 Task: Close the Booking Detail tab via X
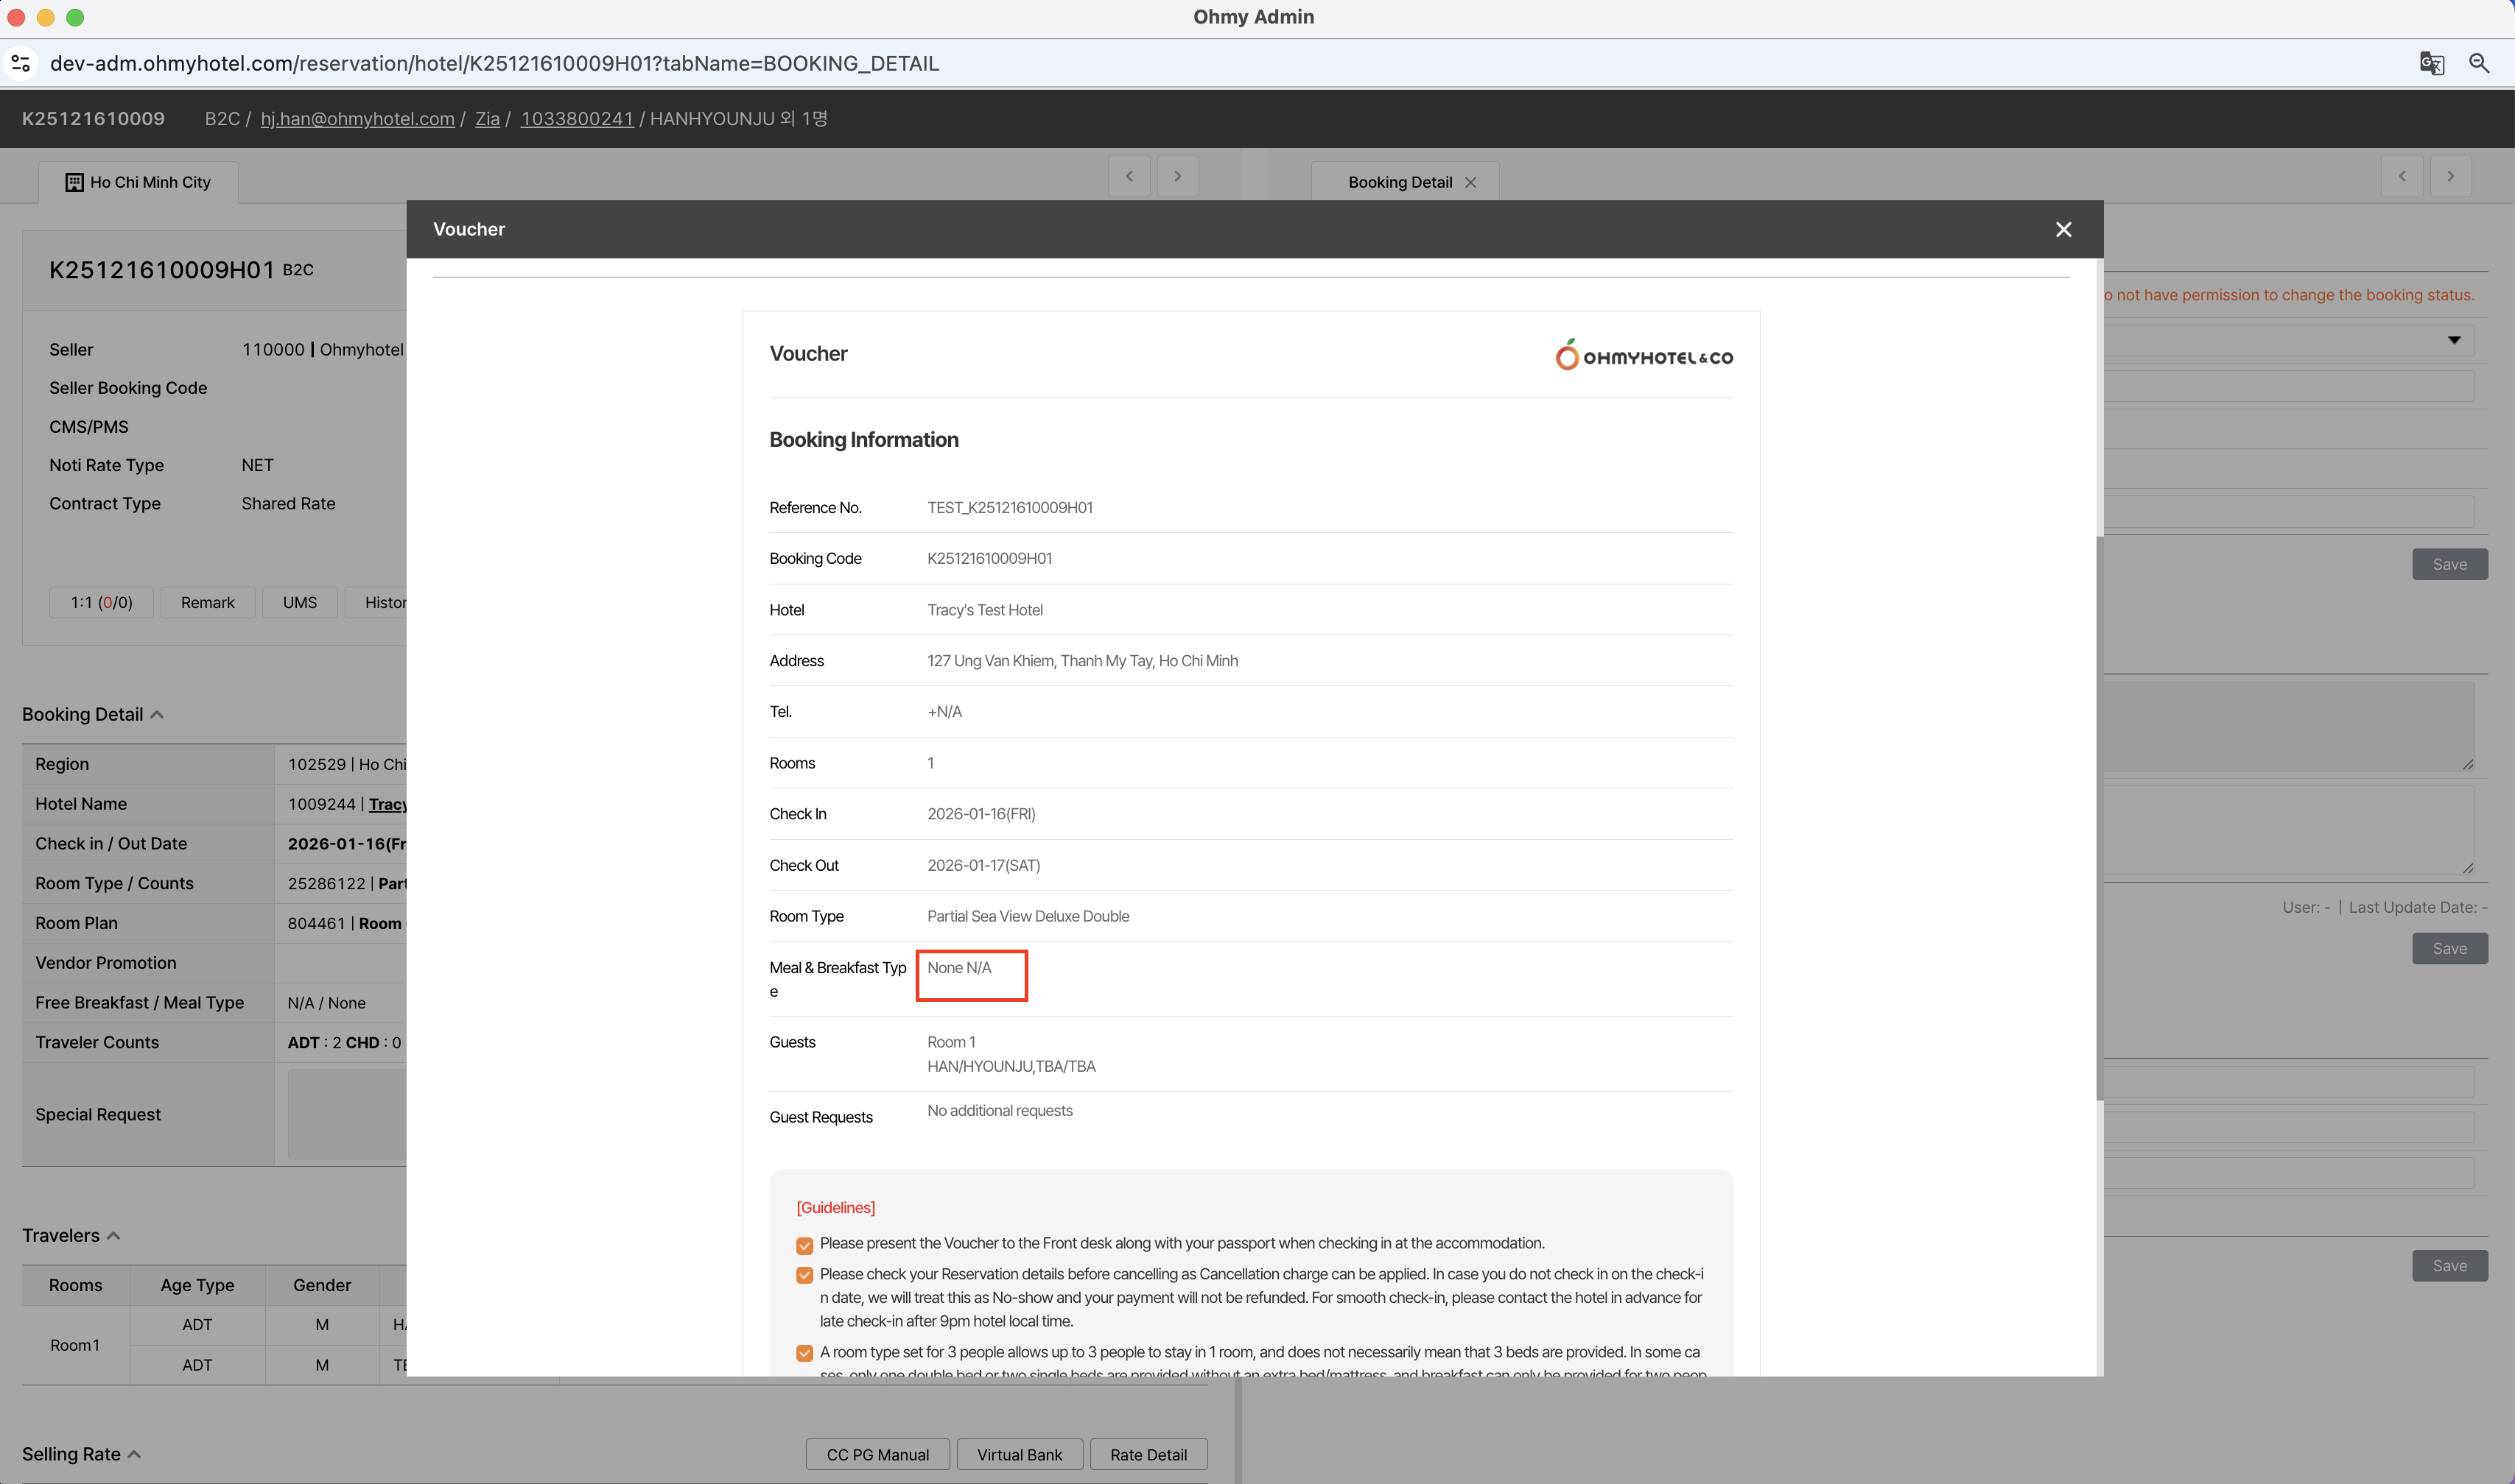pyautogui.click(x=1470, y=182)
